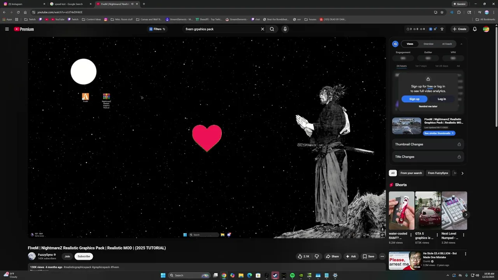Select the 24 hours time range

point(402,66)
